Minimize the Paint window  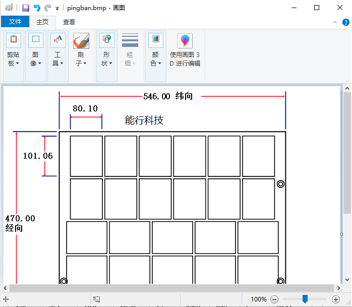(x=294, y=8)
